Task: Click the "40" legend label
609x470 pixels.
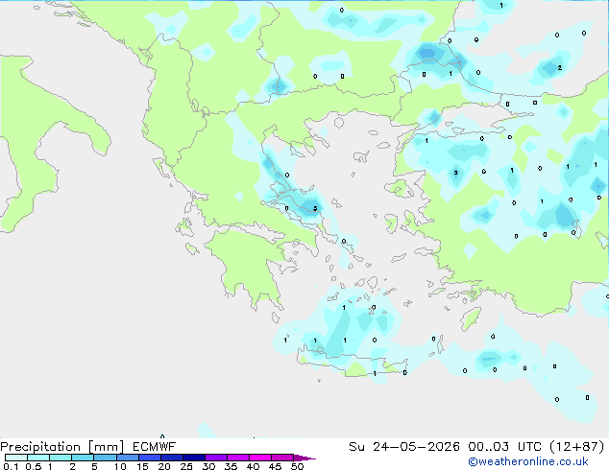Action: pos(253,466)
